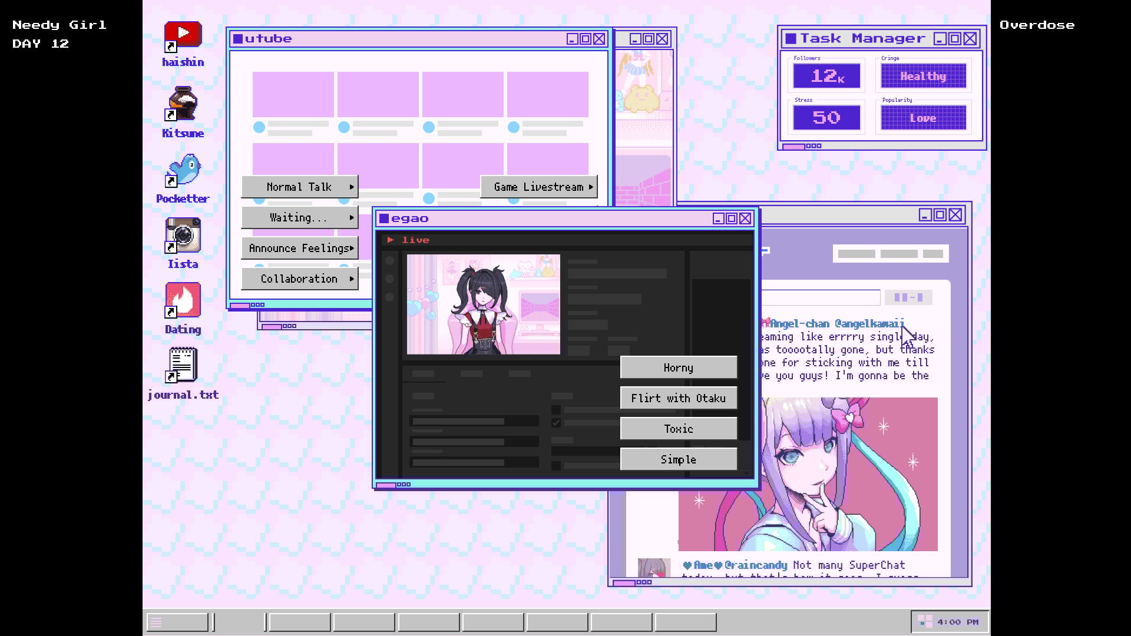1131x636 pixels.
Task: Expand the Announce Feelings submenu
Action: (299, 248)
